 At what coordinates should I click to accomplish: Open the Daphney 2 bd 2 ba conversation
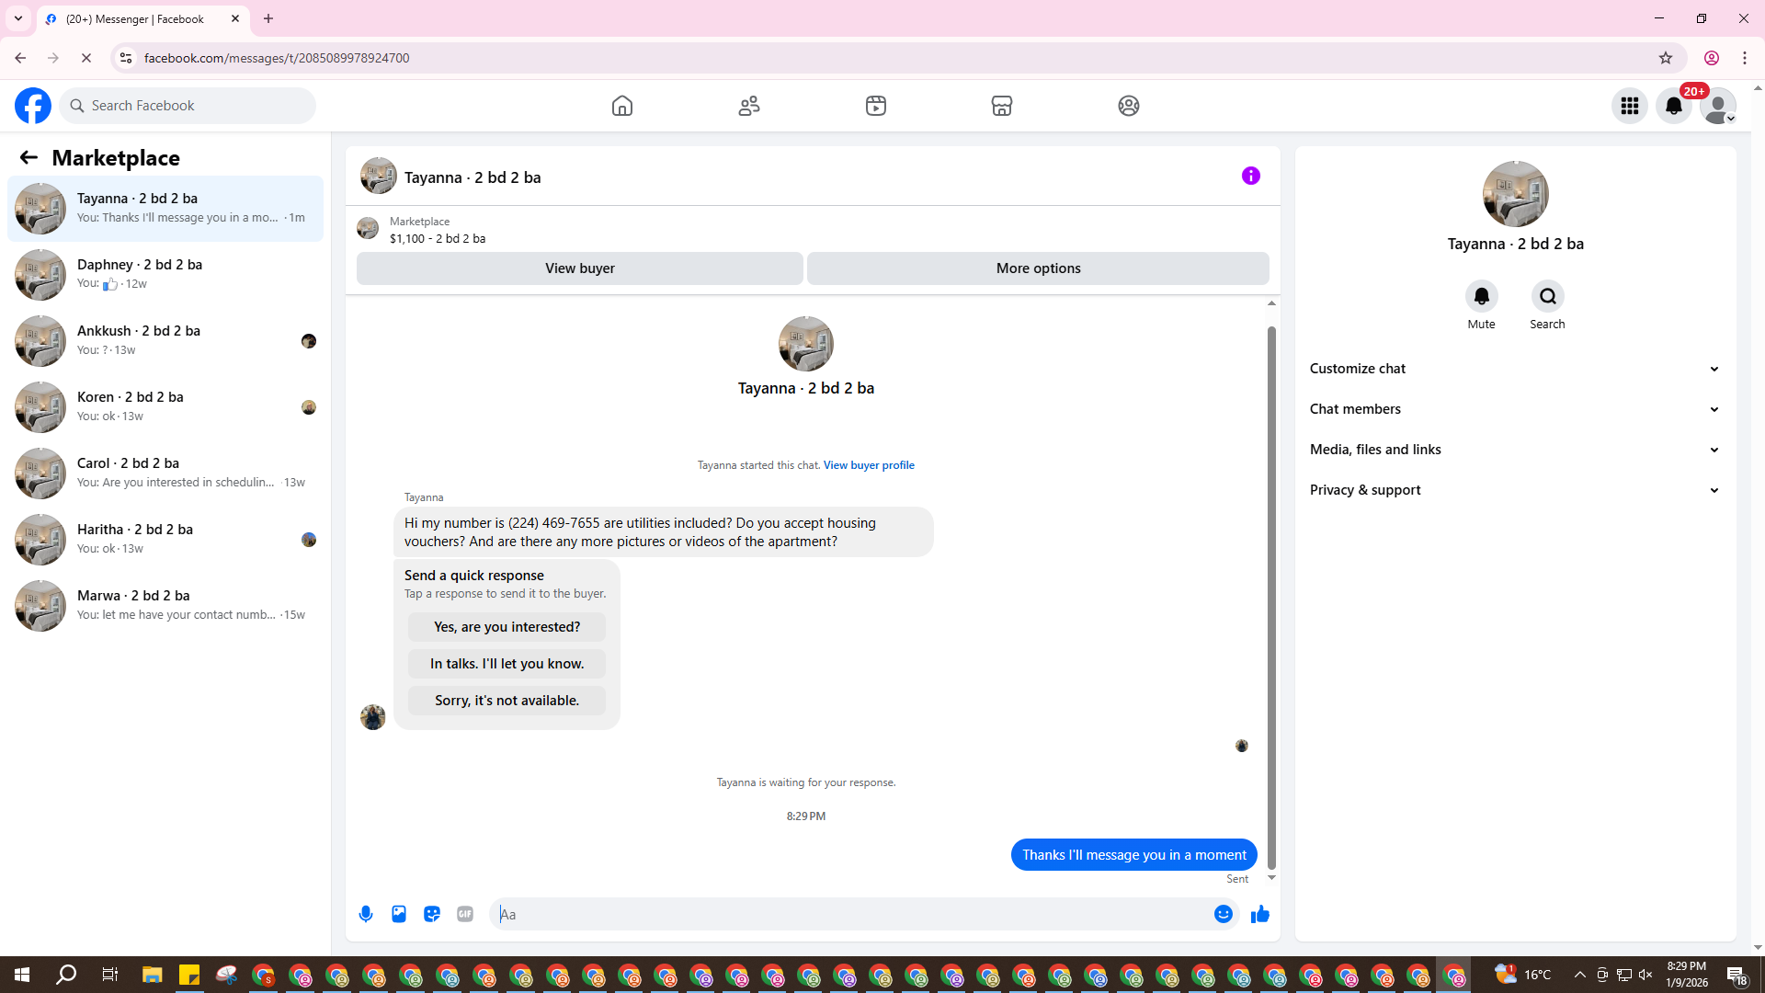165,274
